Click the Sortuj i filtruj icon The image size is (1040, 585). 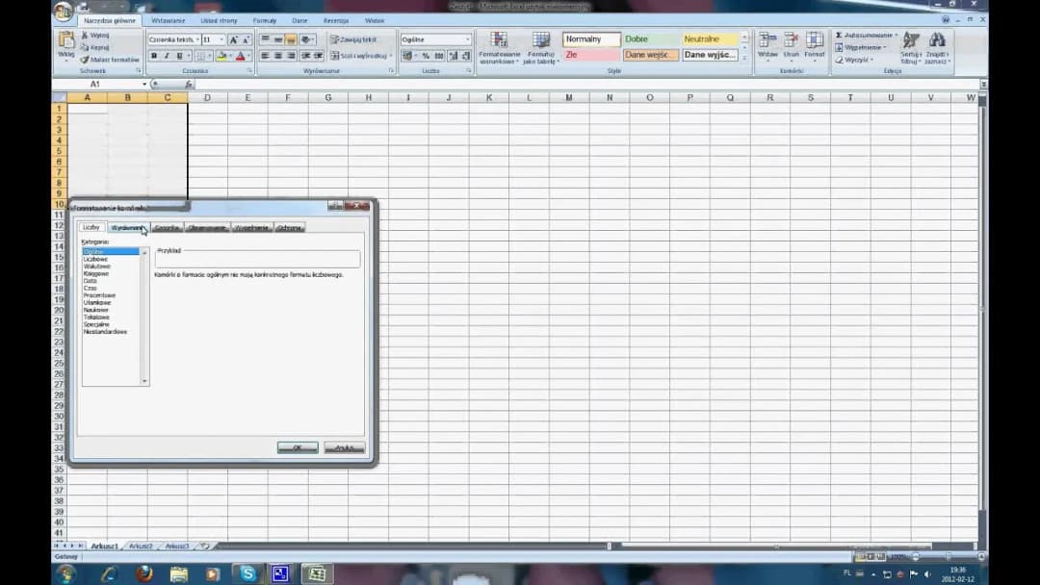[x=911, y=44]
